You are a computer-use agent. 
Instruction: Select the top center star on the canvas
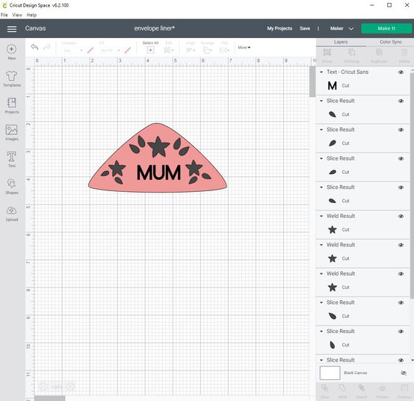(158, 146)
